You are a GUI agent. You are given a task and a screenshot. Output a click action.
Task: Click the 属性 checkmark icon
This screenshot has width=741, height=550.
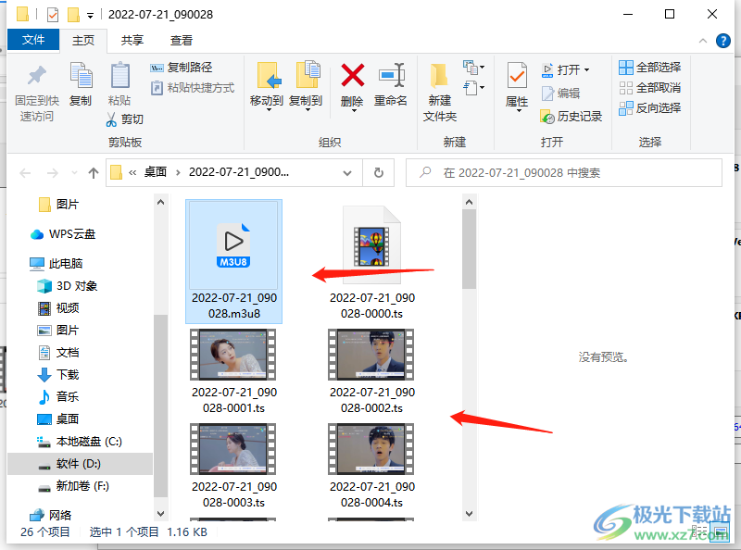click(x=517, y=76)
